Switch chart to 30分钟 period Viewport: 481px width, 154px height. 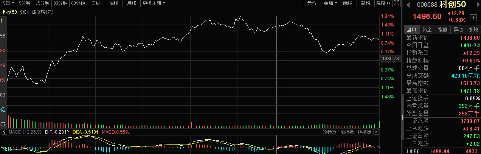point(60,3)
